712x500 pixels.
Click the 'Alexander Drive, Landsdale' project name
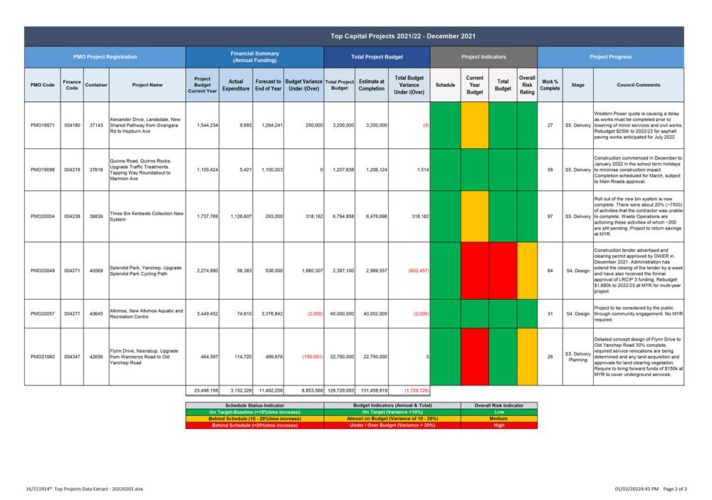coord(145,125)
